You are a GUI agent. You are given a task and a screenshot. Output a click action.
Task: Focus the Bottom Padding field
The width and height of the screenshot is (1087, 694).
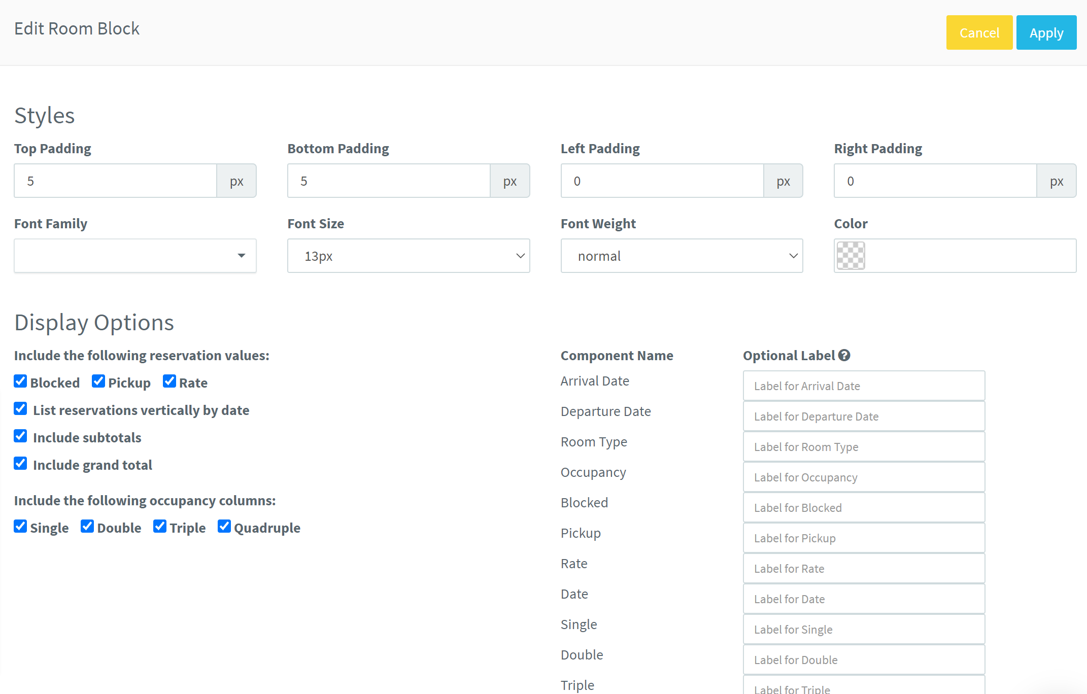coord(389,181)
